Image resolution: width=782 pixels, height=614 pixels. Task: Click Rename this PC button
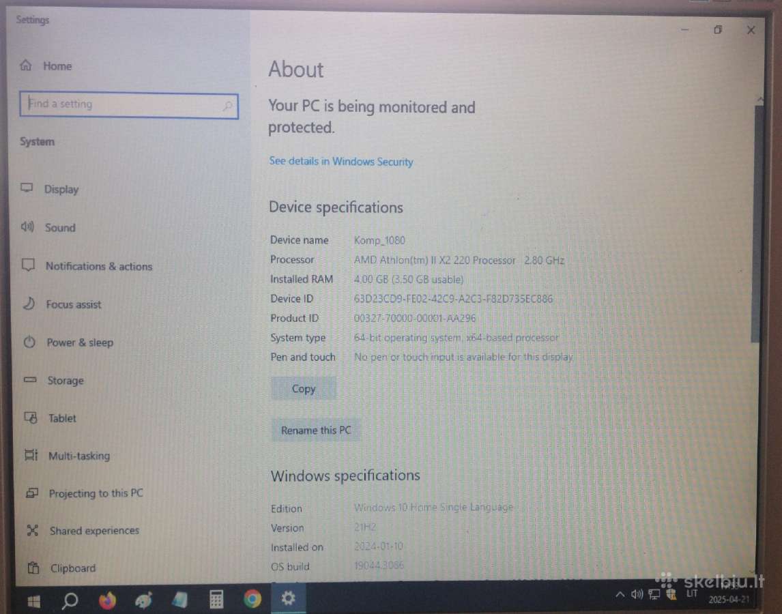[x=316, y=430]
